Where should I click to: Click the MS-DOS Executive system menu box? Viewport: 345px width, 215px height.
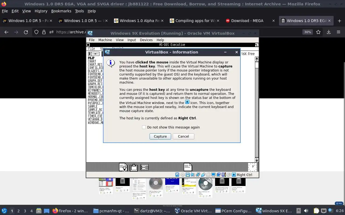pyautogui.click(x=88, y=45)
